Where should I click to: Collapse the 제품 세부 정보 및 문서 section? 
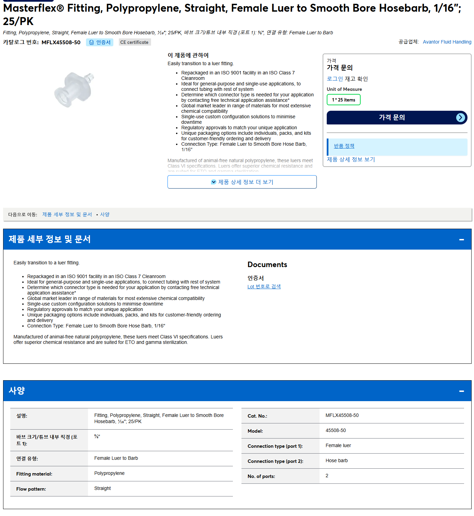coord(461,239)
